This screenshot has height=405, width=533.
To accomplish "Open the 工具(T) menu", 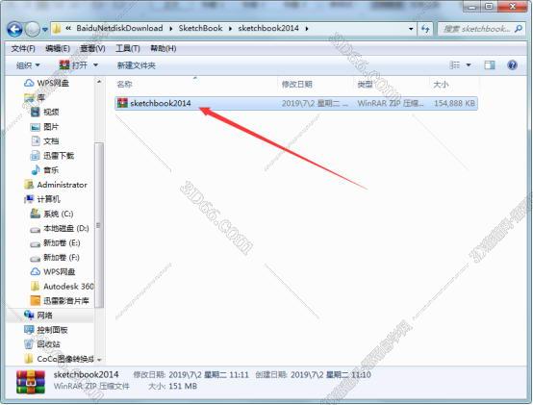I will pos(127,49).
